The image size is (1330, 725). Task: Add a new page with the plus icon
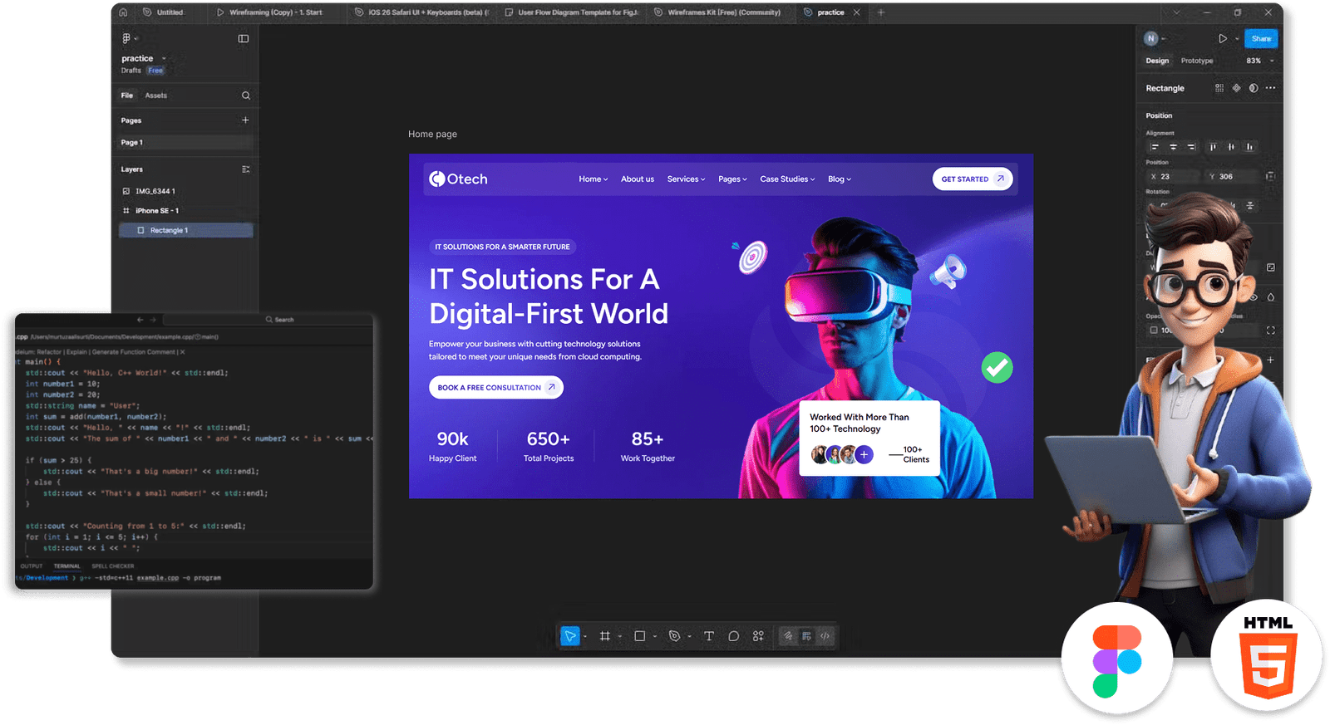[245, 120]
